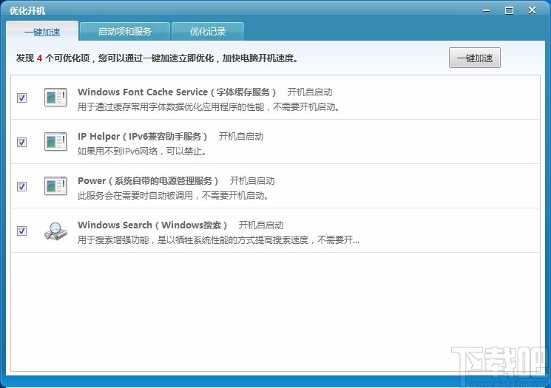Click 开机自启动 status for IP Helper
The width and height of the screenshot is (551, 388).
click(x=240, y=136)
